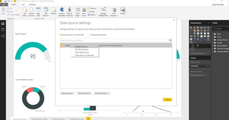Open Recent Sources in the ribbon
Image resolution: width=229 pixels, height=120 pixels.
[x=31, y=12]
